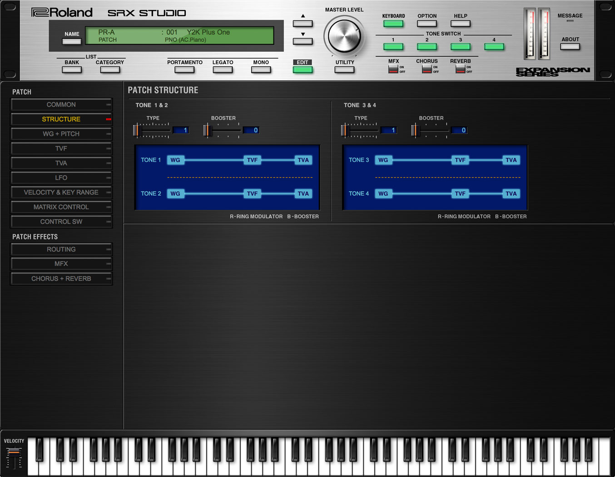Click the Name button
Viewport: 615px width, 477px height.
point(72,42)
